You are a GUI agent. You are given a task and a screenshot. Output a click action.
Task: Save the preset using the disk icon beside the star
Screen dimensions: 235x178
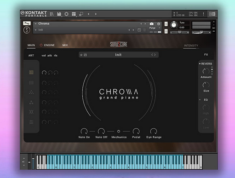pos(86,55)
